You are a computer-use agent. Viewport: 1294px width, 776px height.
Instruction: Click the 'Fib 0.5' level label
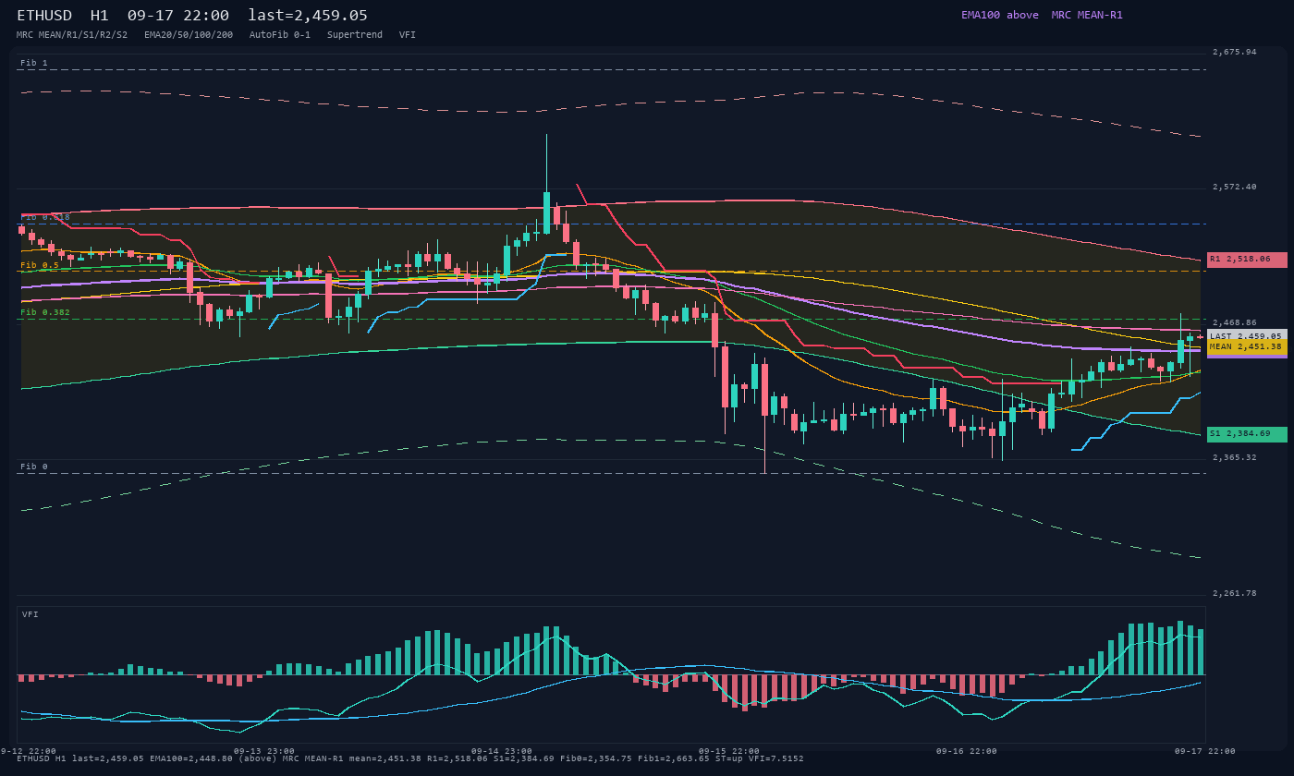point(40,265)
